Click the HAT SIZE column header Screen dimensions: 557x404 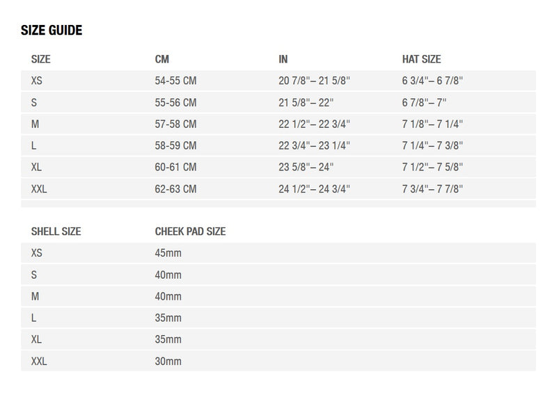point(421,60)
